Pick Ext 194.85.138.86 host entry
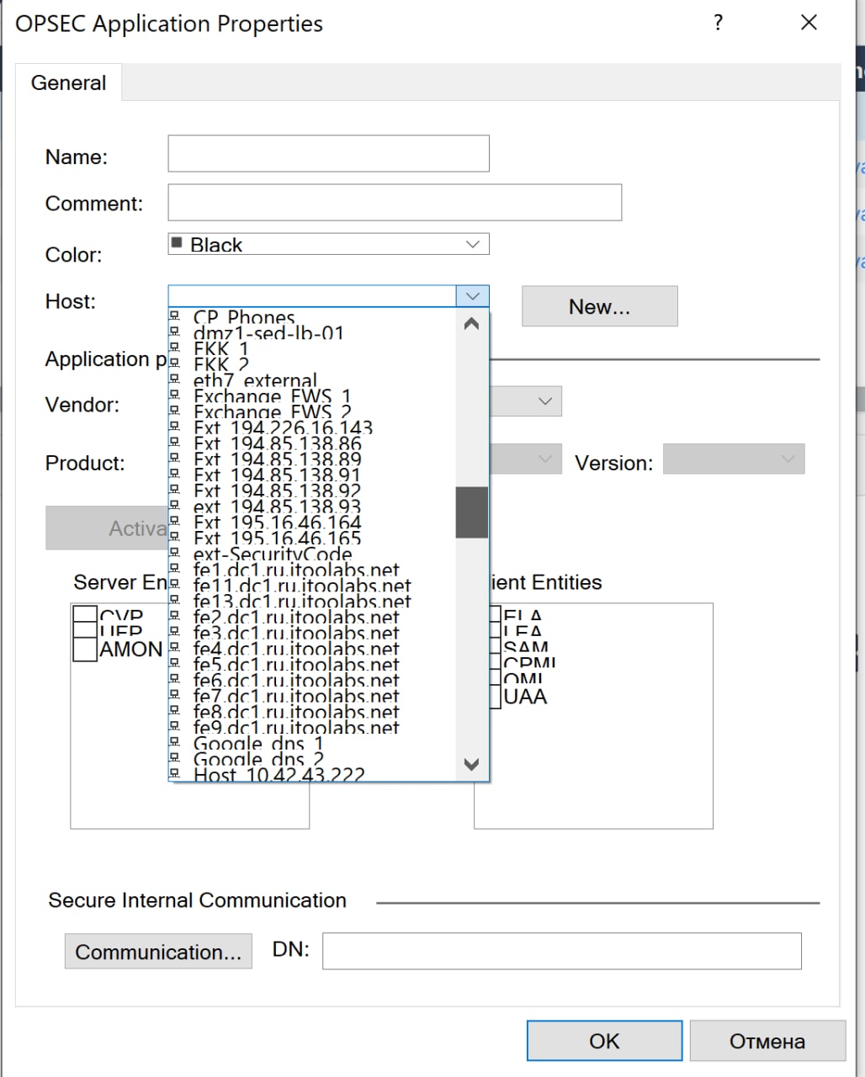This screenshot has width=865, height=1077. pos(312,442)
